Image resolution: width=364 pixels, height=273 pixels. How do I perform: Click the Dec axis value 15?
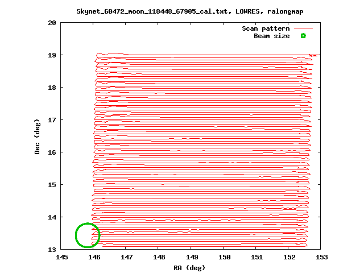(52, 185)
